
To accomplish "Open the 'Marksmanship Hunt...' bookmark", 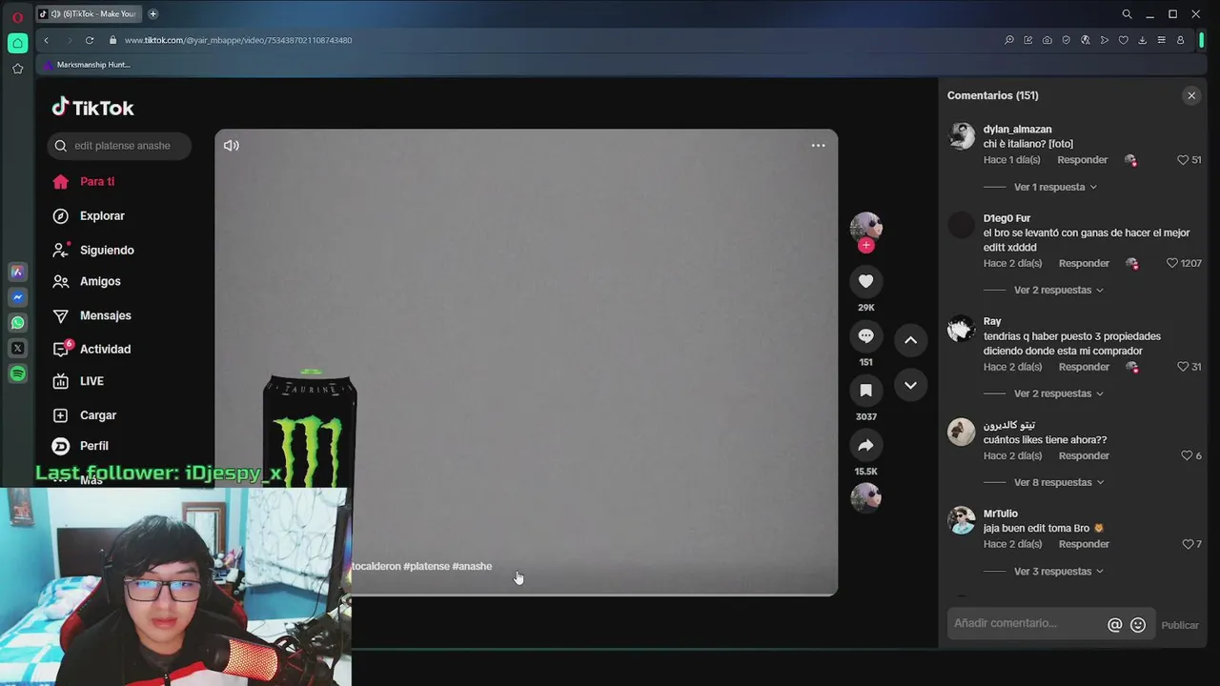I will [x=87, y=65].
